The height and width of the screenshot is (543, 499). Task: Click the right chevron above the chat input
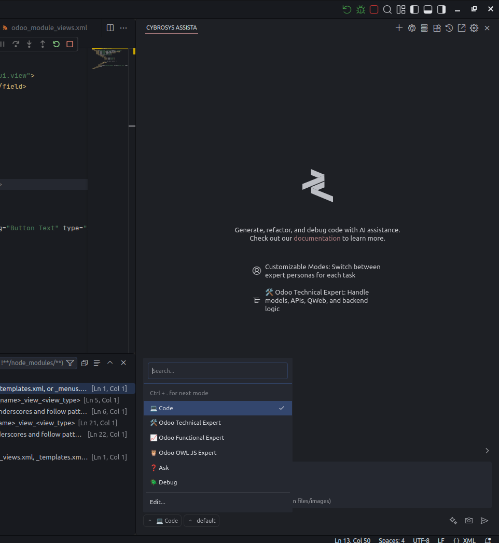[487, 451]
